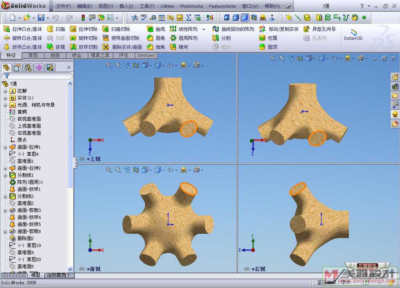
Task: Open the PhotoWorks menu
Action: pyautogui.click(x=191, y=6)
